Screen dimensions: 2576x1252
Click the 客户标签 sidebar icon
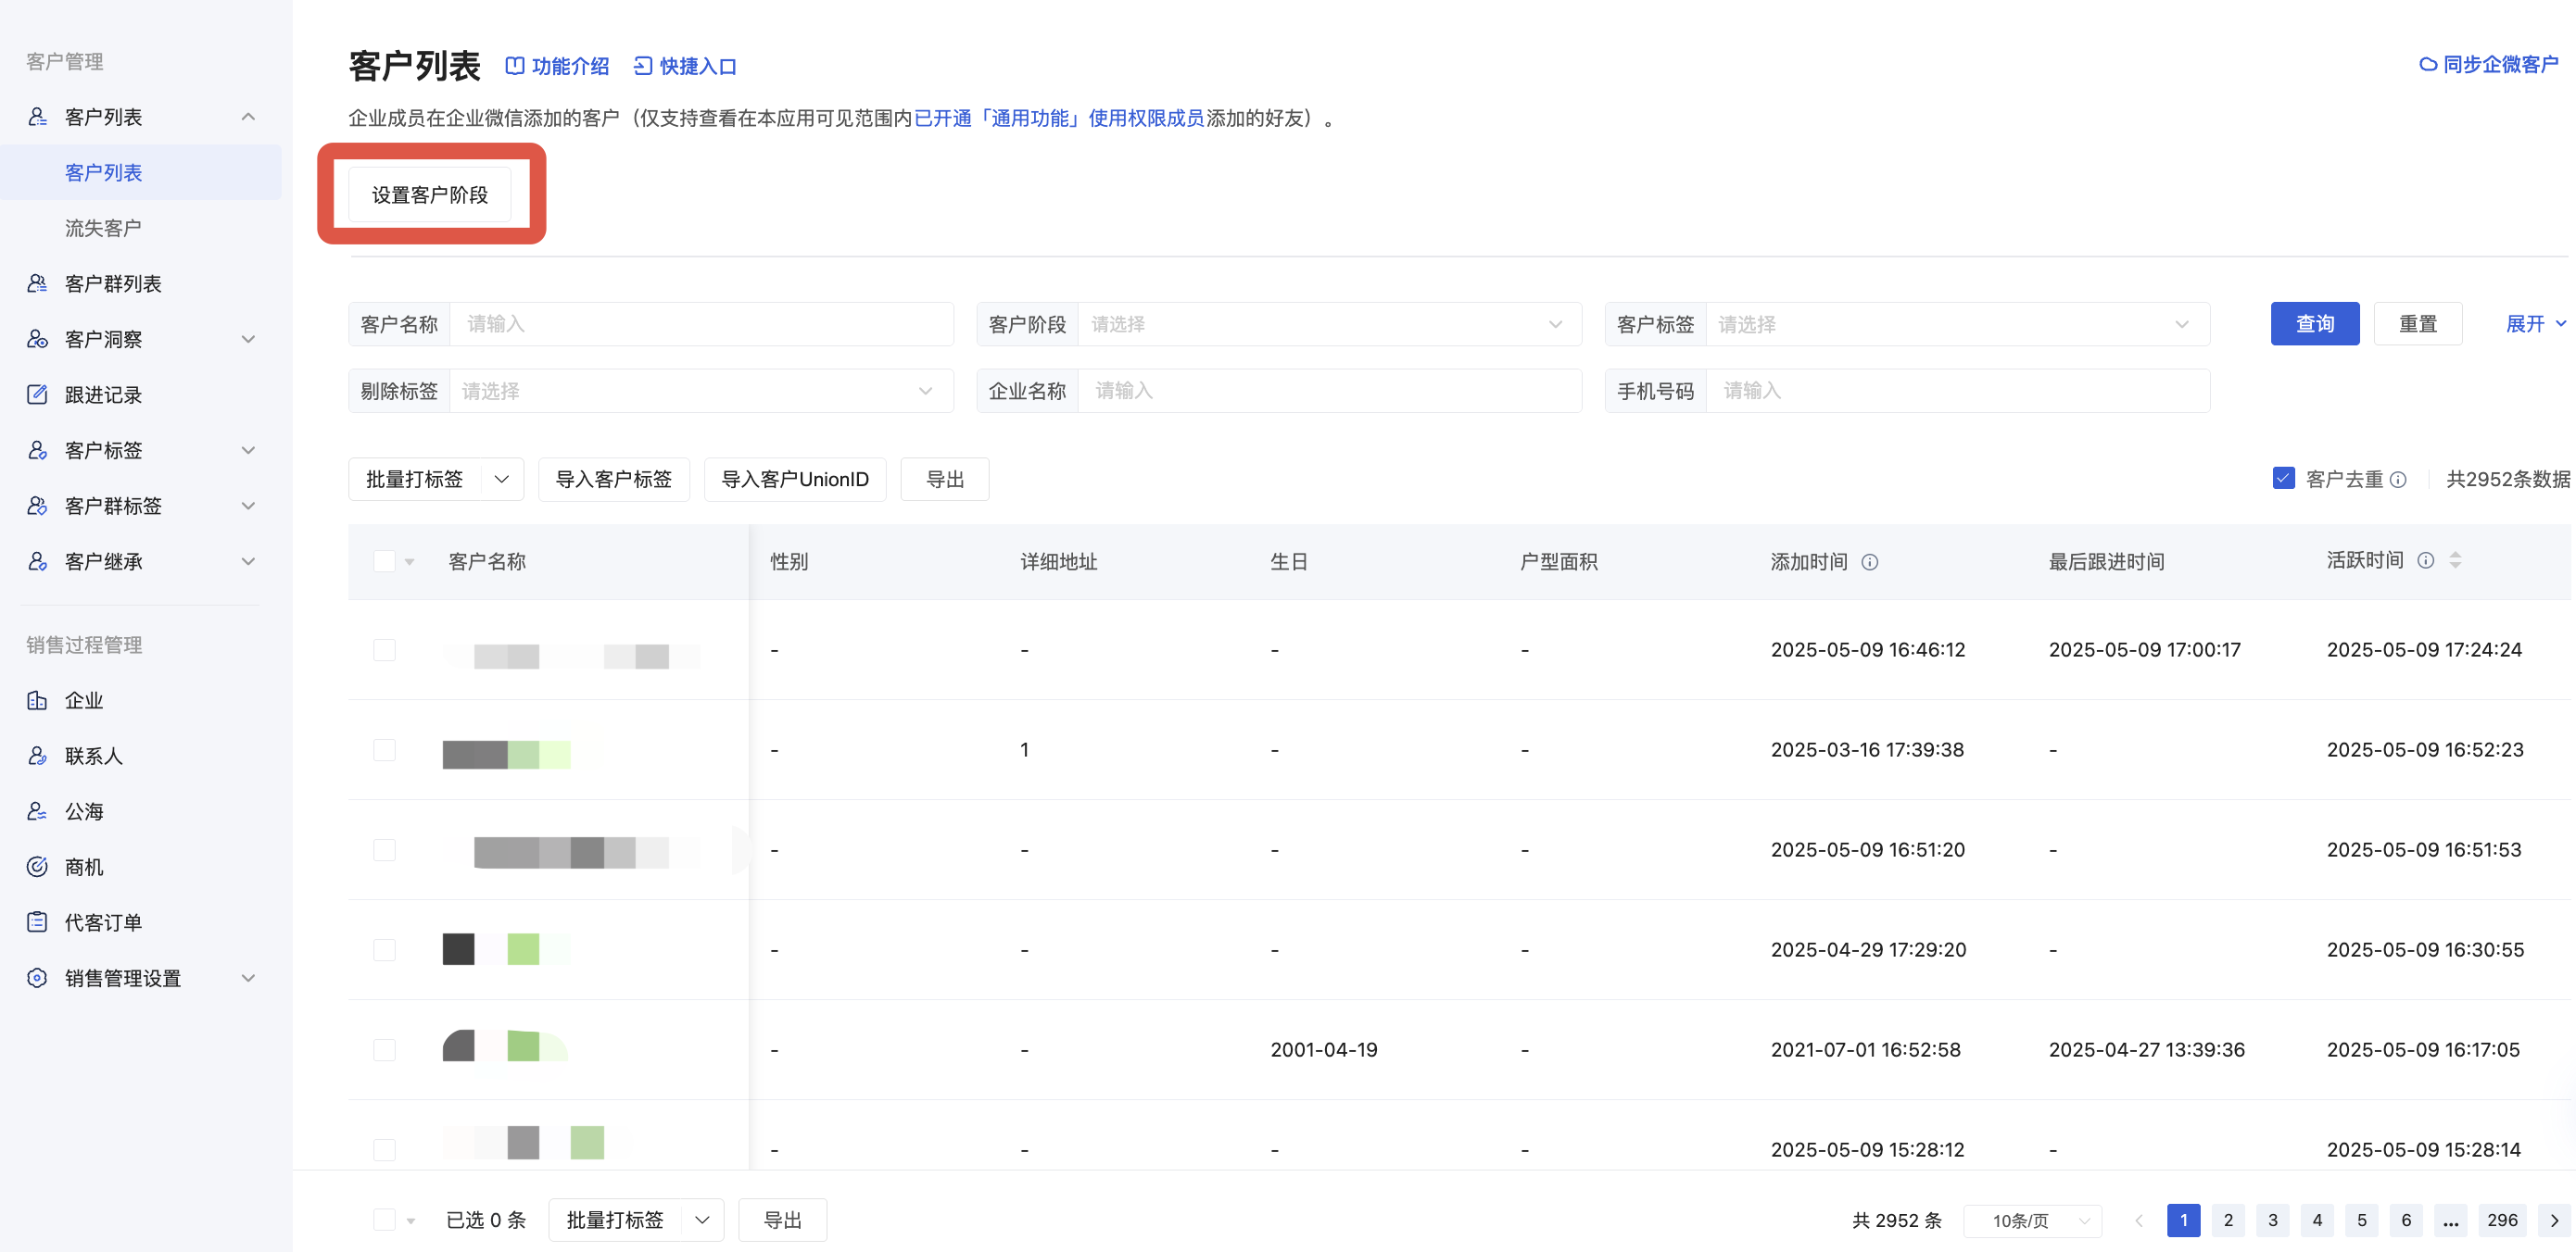37,451
